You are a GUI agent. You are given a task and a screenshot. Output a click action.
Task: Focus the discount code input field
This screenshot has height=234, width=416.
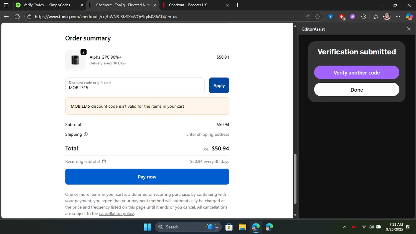pyautogui.click(x=135, y=85)
